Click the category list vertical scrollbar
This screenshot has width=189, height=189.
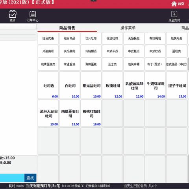pos(188,64)
